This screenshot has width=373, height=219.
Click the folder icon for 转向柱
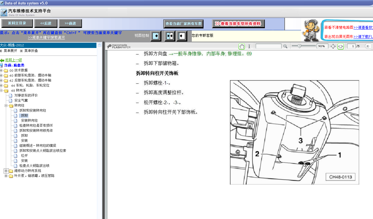pos(11,106)
